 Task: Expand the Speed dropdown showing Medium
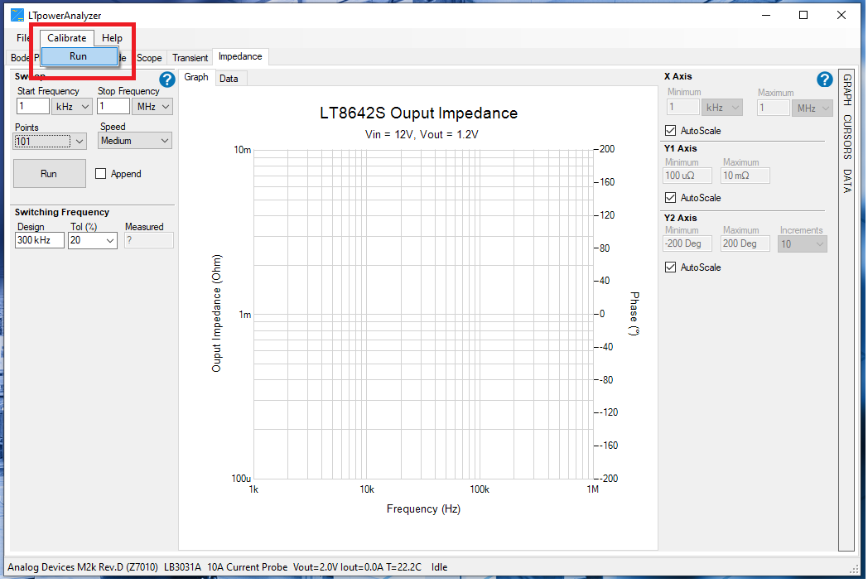[x=134, y=140]
